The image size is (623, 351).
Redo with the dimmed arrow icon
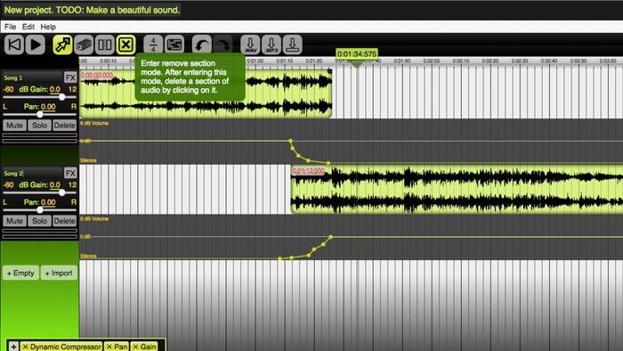[x=222, y=45]
